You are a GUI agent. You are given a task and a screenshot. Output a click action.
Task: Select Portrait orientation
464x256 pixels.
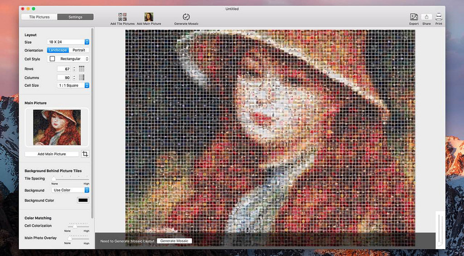pos(79,50)
